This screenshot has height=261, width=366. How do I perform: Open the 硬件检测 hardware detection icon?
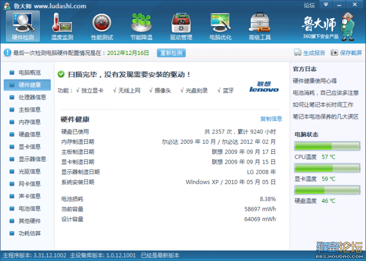tap(22, 26)
